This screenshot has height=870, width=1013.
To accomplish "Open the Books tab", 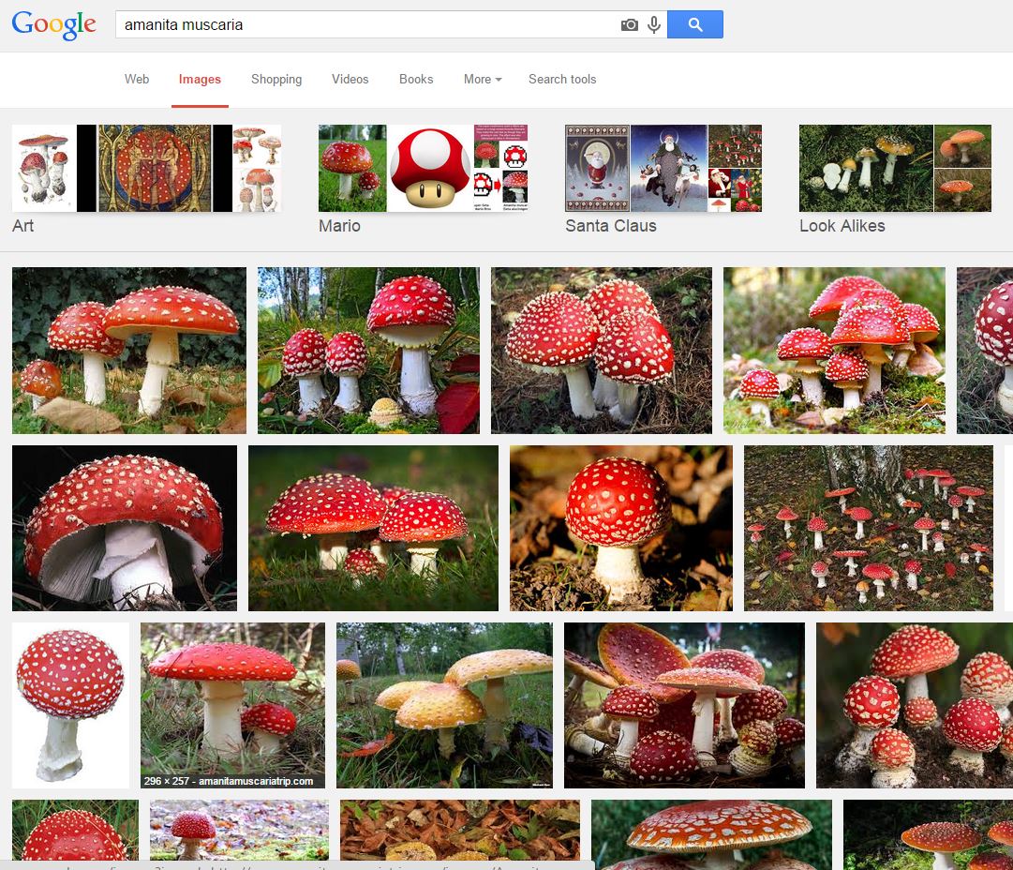I will click(416, 79).
